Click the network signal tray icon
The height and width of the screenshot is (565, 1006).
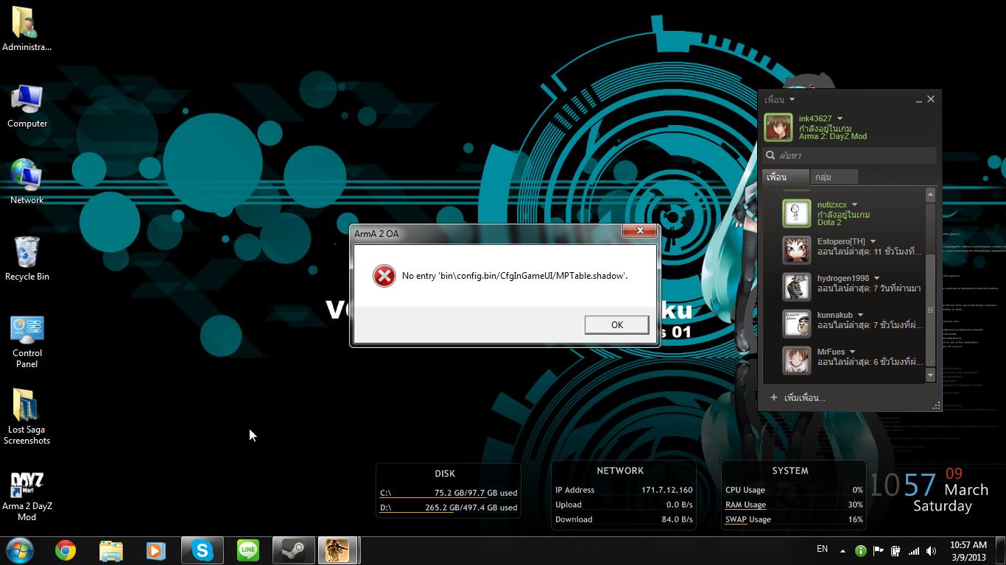(x=914, y=550)
